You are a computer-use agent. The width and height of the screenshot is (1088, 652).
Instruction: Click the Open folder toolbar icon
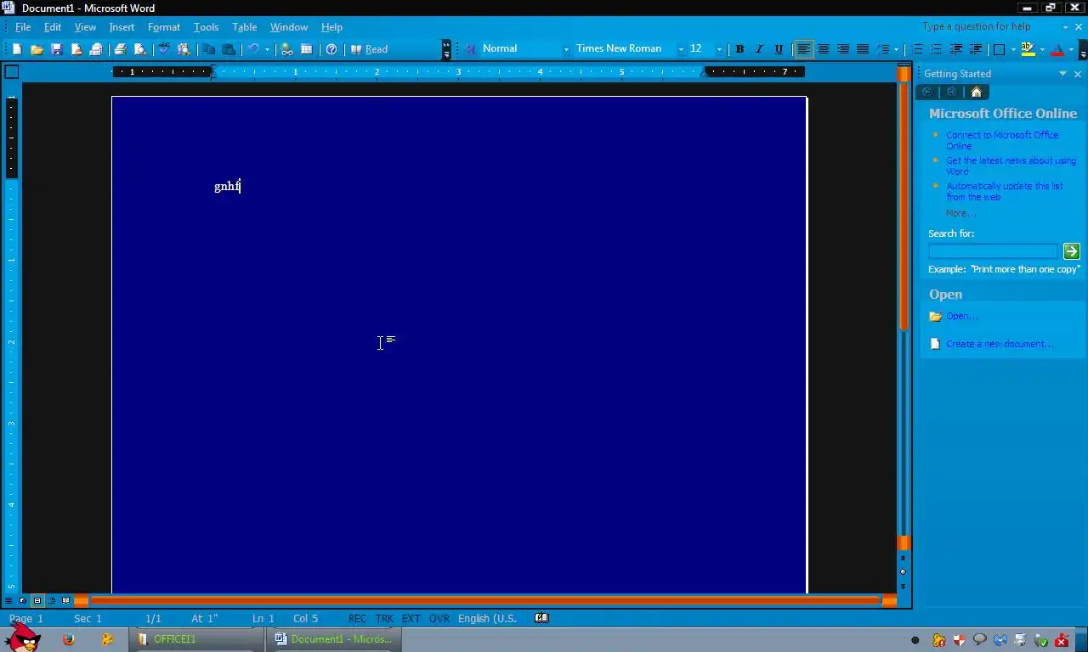click(x=37, y=49)
